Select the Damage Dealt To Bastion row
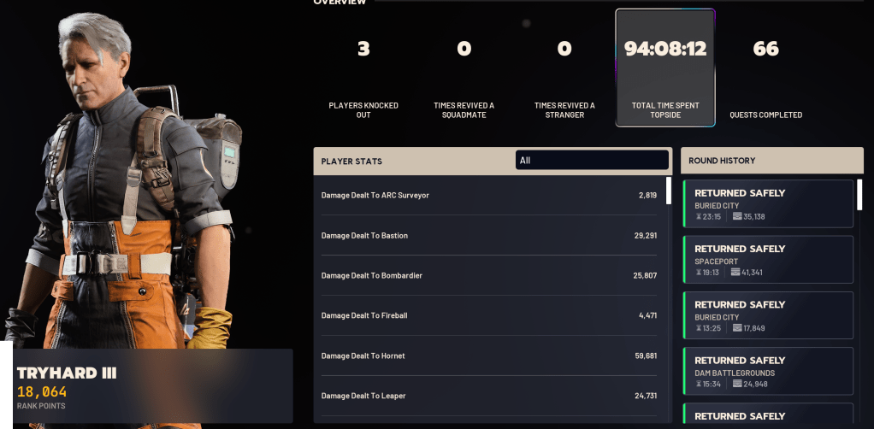Viewport: 874px width, 429px height. point(489,236)
